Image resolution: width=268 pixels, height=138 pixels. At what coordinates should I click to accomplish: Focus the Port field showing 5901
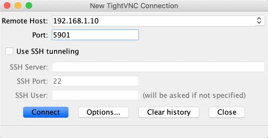tap(95, 35)
